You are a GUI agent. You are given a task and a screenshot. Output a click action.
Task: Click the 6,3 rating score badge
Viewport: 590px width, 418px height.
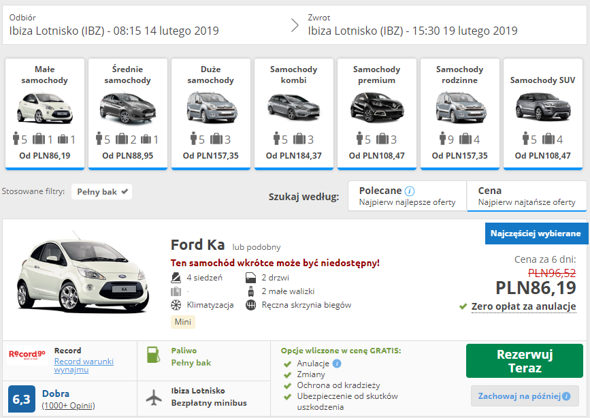pyautogui.click(x=22, y=399)
